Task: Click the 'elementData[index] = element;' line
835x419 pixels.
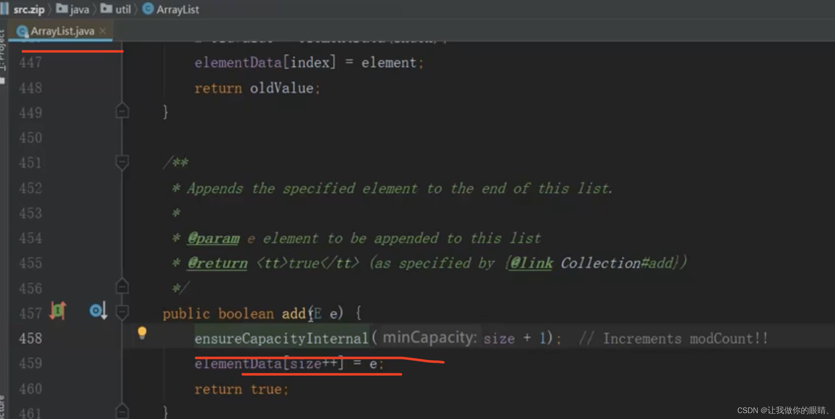Action: (309, 62)
